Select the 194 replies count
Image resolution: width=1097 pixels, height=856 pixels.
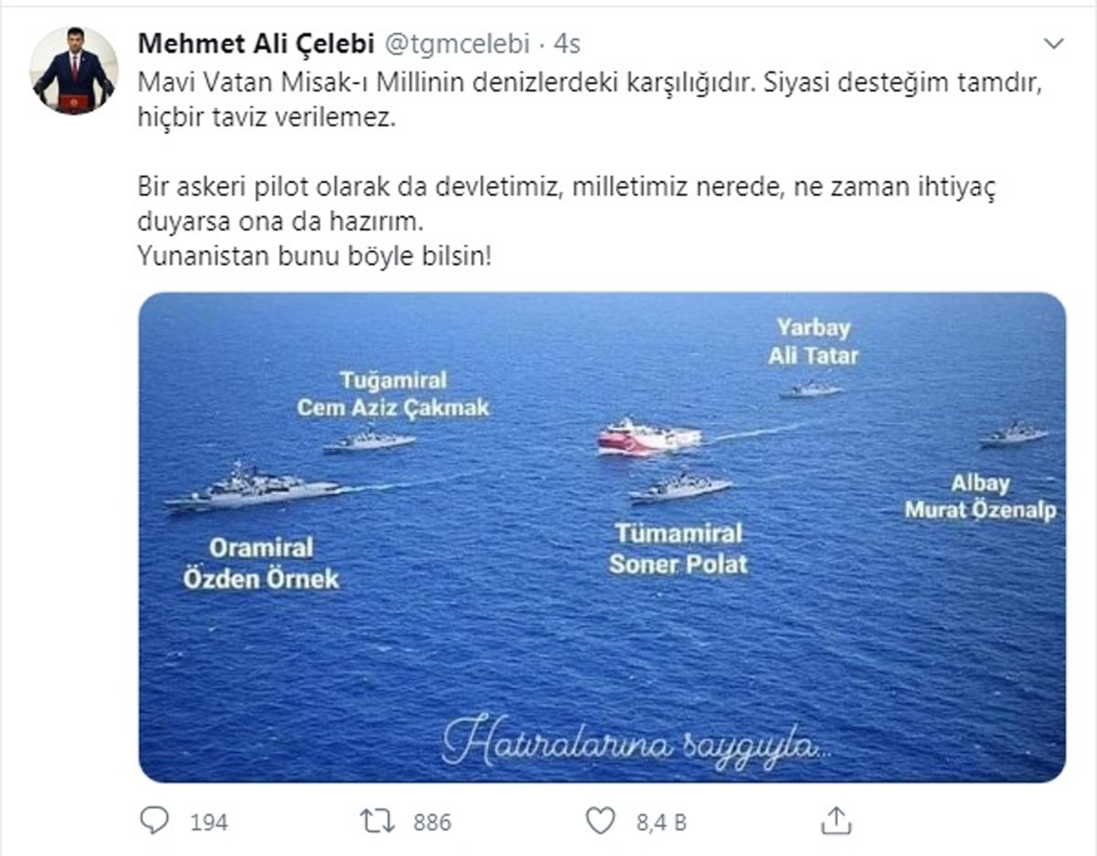208,822
